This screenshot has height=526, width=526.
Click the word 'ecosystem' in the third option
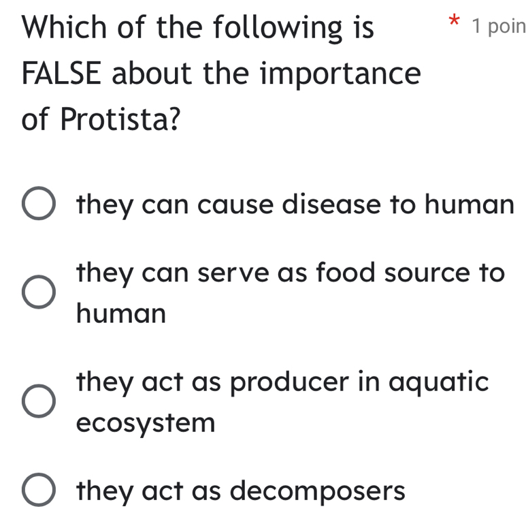[146, 424]
